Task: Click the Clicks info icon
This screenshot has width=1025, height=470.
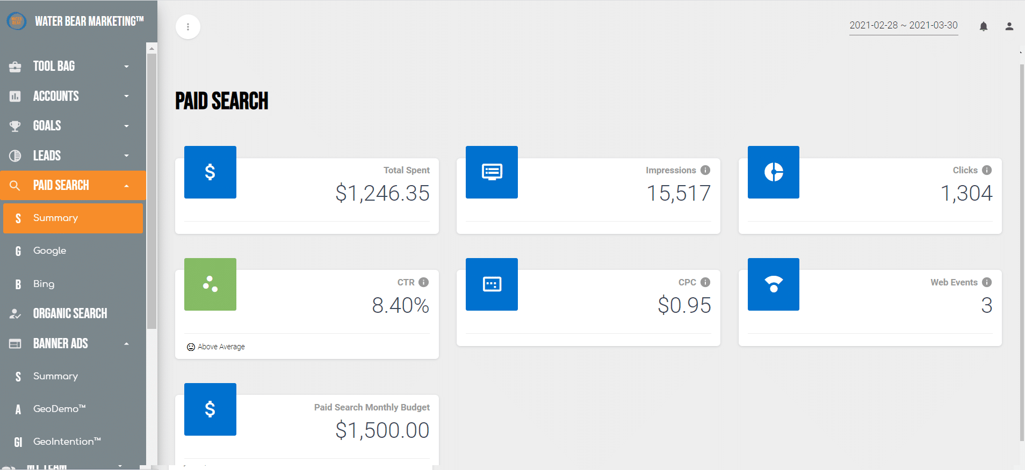Action: click(987, 170)
